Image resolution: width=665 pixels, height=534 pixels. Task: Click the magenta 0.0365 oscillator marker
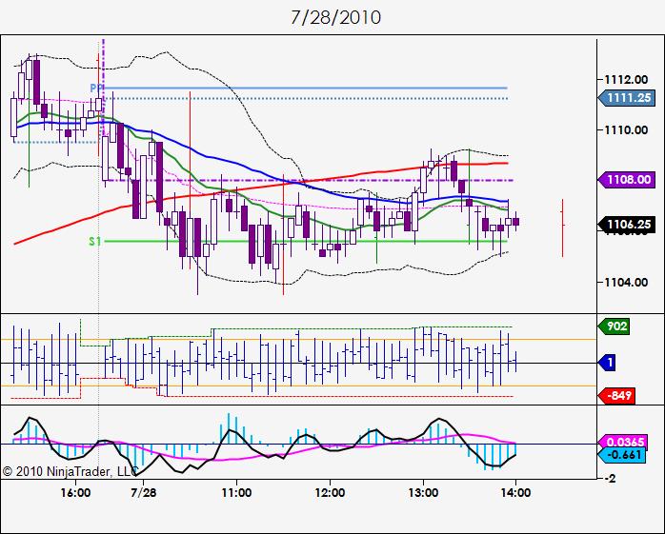pos(622,442)
